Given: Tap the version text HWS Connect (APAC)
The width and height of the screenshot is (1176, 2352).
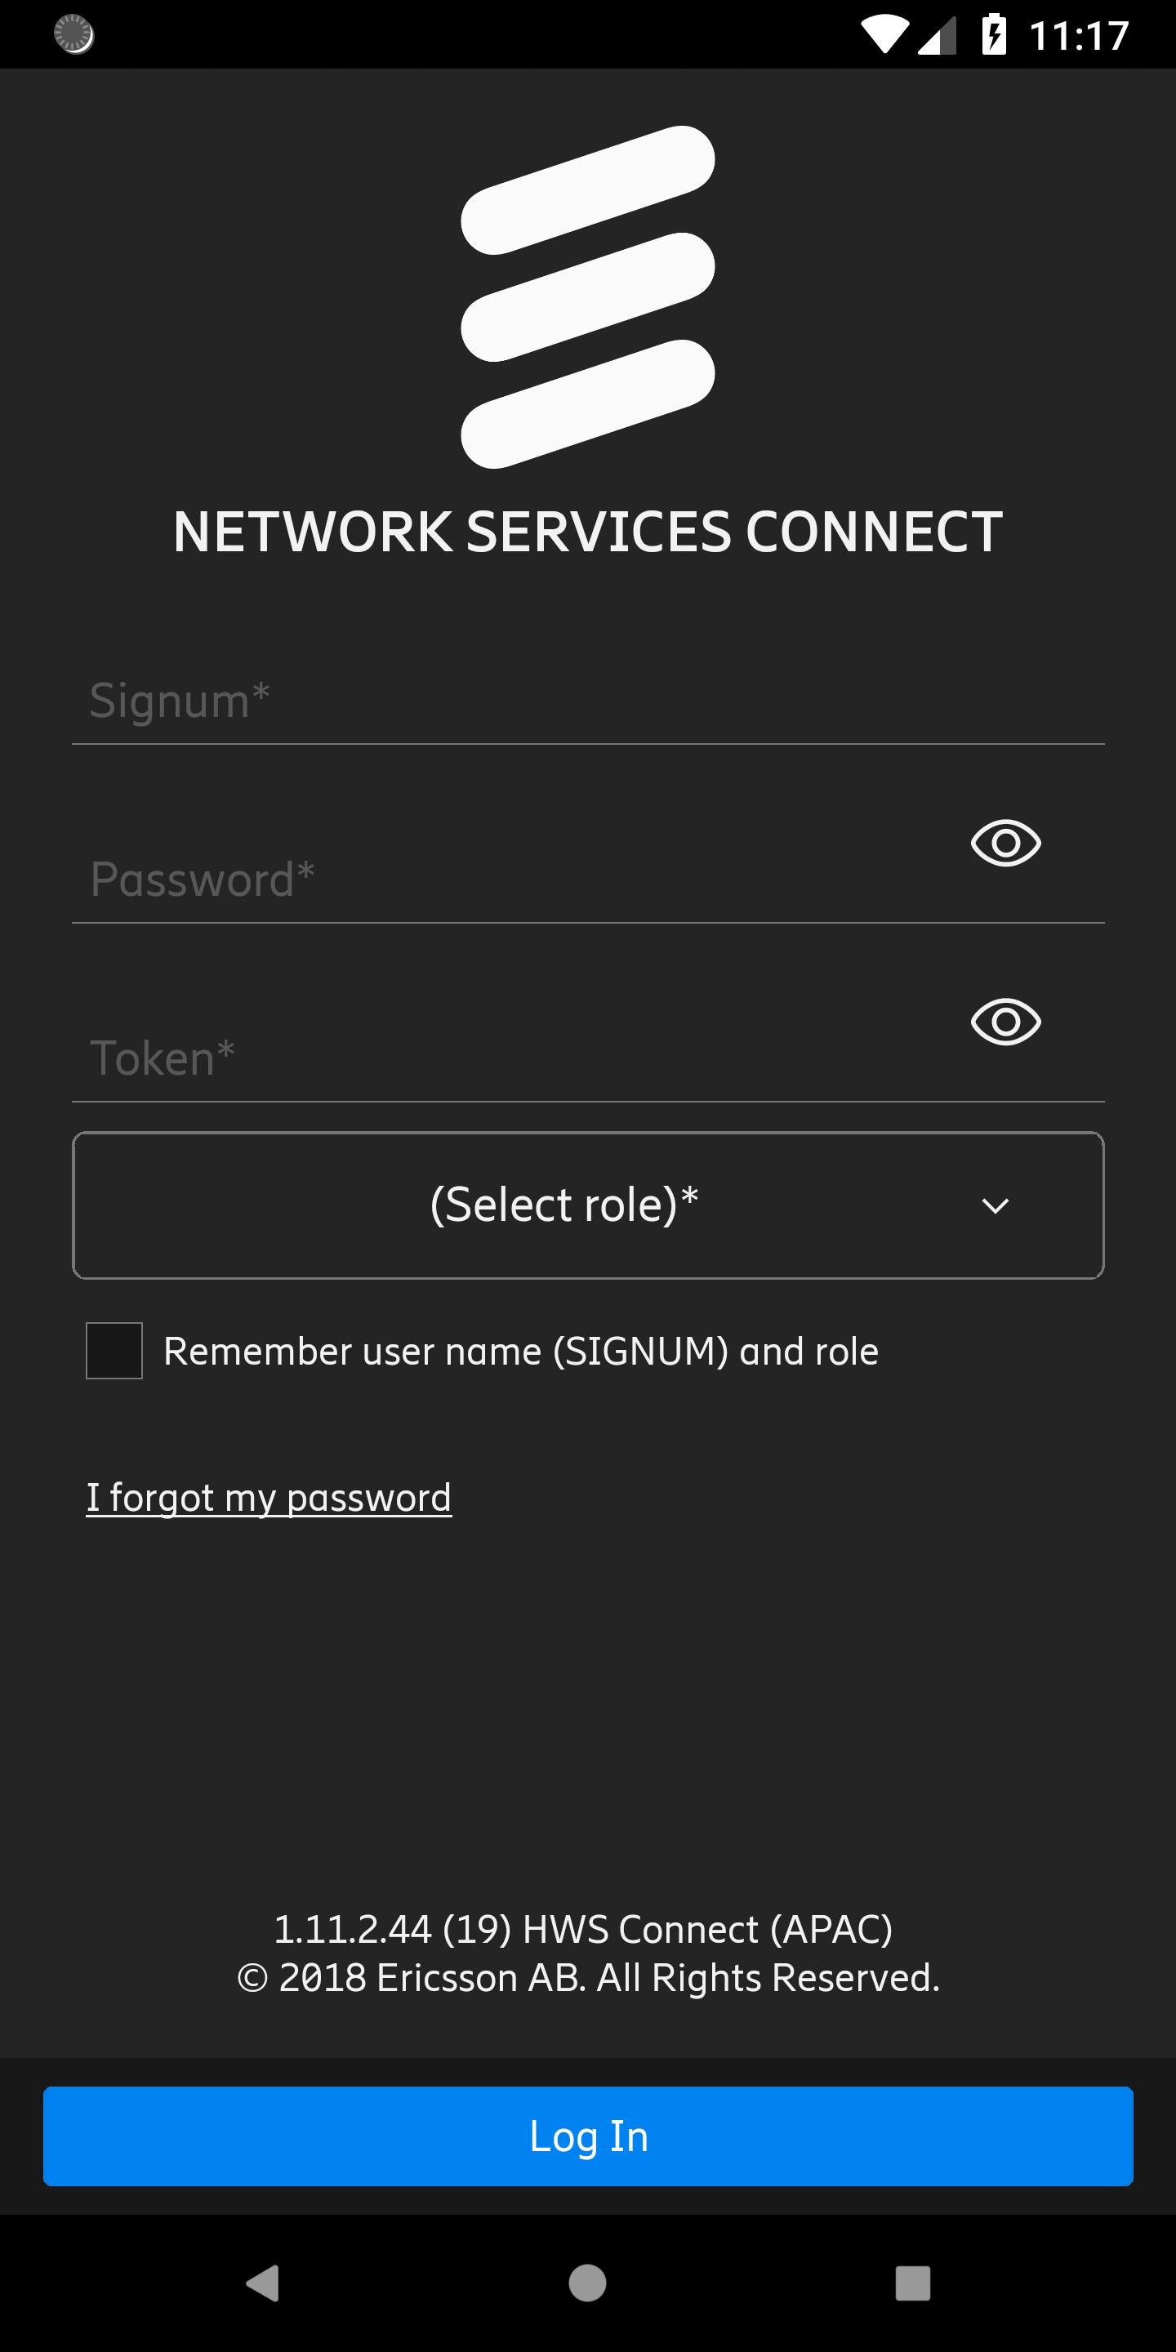Looking at the screenshot, I should [706, 1929].
